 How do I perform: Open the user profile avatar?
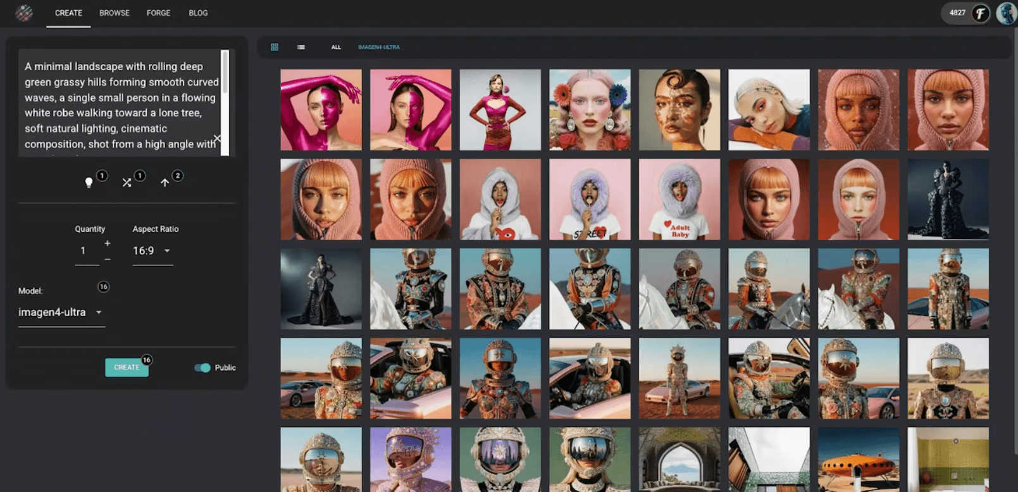click(1005, 13)
